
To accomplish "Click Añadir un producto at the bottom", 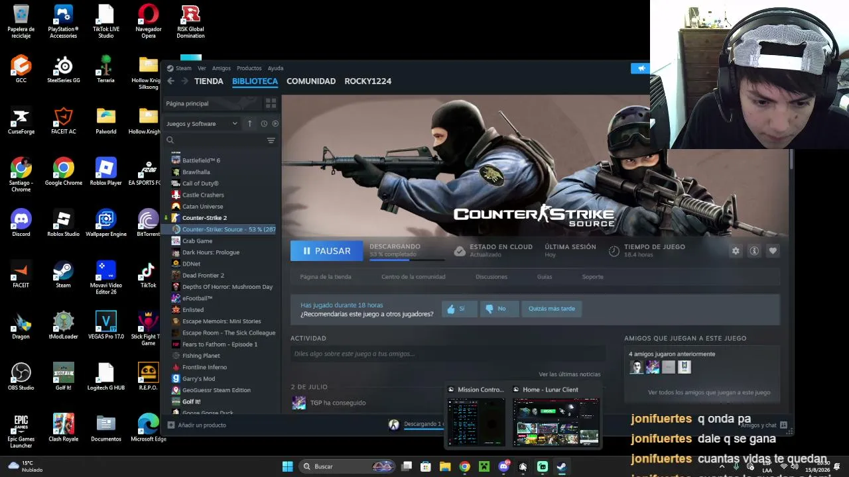I will pos(197,425).
